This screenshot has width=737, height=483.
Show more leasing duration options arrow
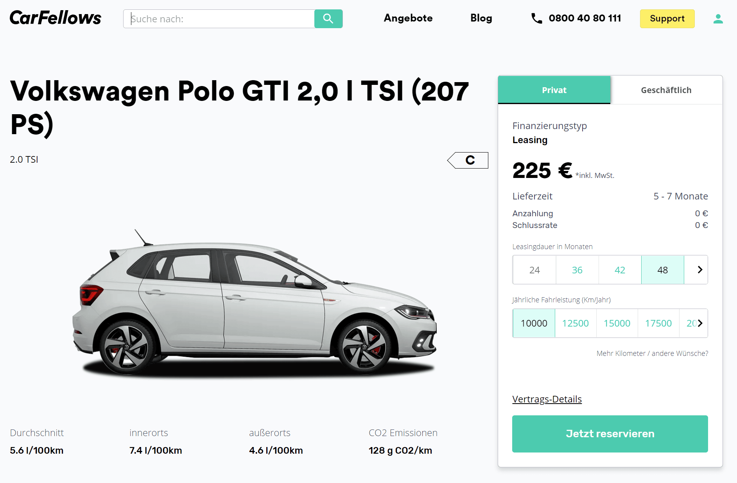click(x=700, y=269)
